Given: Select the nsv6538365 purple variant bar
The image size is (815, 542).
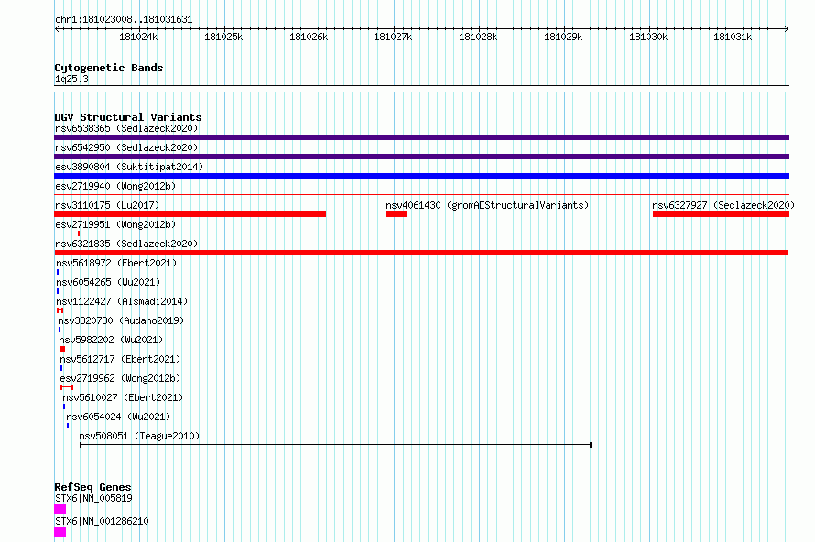Looking at the screenshot, I should 421,137.
